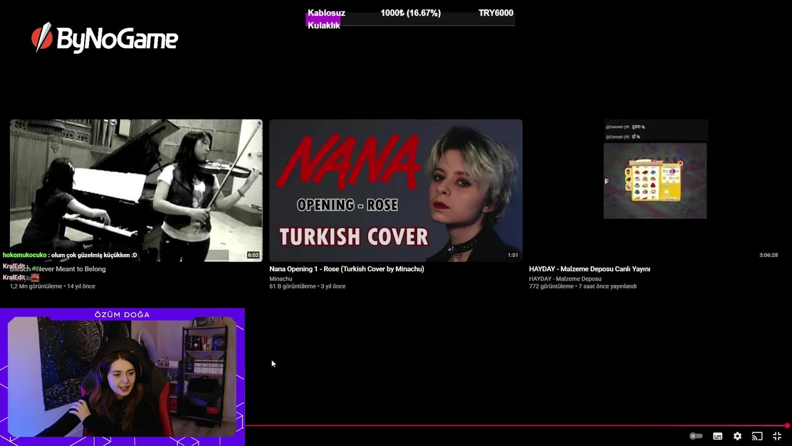The width and height of the screenshot is (792, 446).
Task: Click the "1000₺ (16.67%)" goal progress text
Action: [411, 13]
